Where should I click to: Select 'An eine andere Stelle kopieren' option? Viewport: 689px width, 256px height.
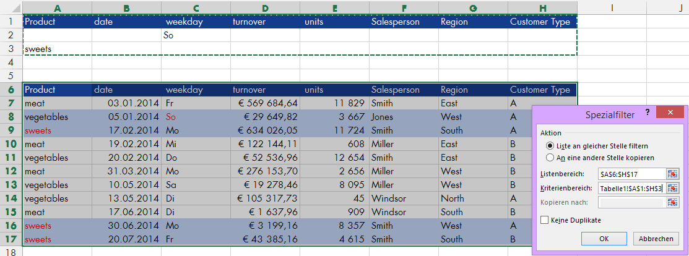(550, 158)
